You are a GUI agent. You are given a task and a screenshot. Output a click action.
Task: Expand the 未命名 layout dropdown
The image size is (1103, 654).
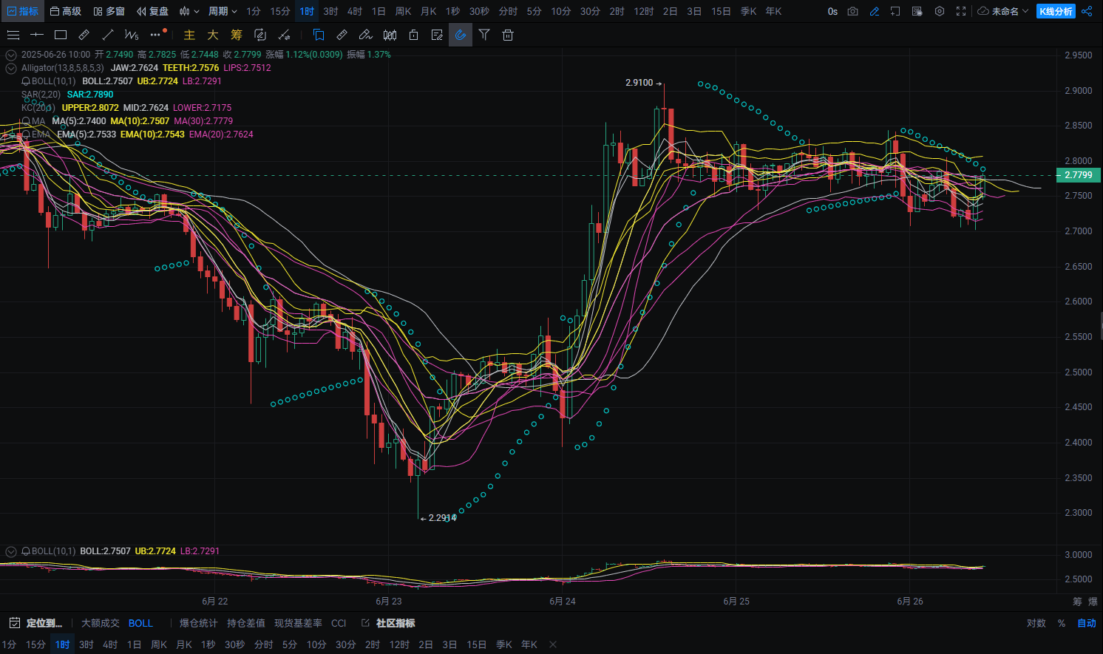coord(1003,11)
